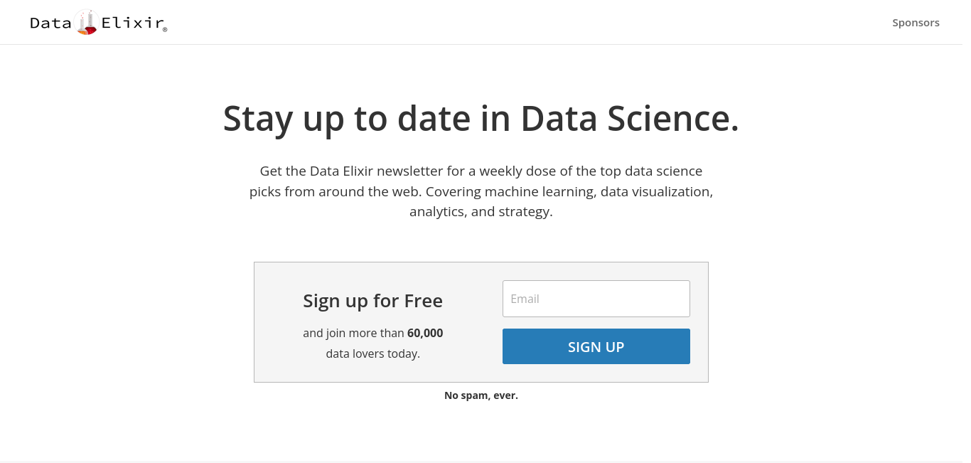Click the word "Elixir" in the logo
Screen dimensions: 971x463
point(133,23)
